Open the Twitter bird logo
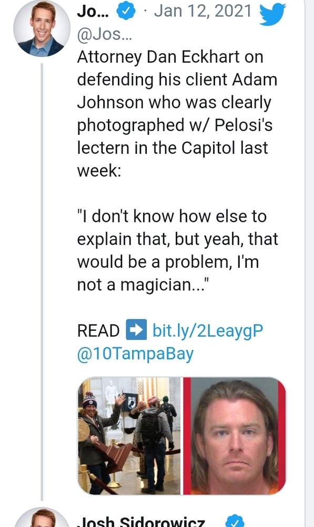314x527 pixels. (273, 14)
